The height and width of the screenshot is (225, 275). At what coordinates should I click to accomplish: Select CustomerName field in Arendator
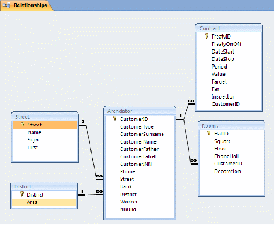point(138,142)
